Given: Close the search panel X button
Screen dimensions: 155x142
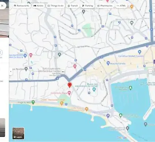Looking at the screenshot, I should click(x=2, y=6).
